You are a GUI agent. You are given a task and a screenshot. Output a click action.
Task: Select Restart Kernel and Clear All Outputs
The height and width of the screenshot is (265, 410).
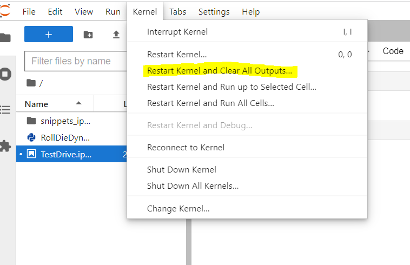219,71
